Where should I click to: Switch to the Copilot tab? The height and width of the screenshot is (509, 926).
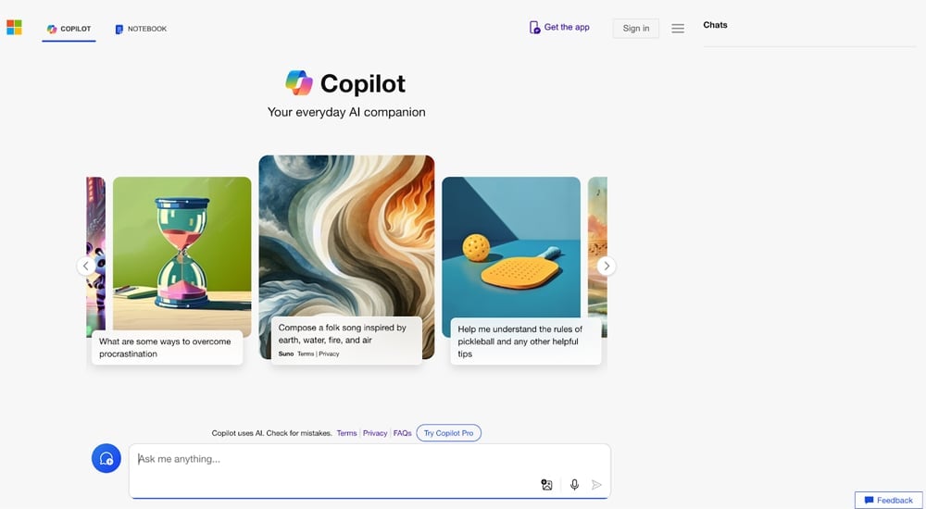click(69, 29)
